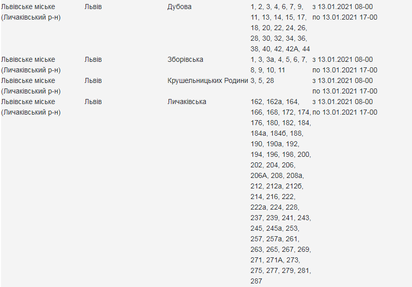
Task: Click "Львів" in the Личаківська row
Action: (93, 102)
